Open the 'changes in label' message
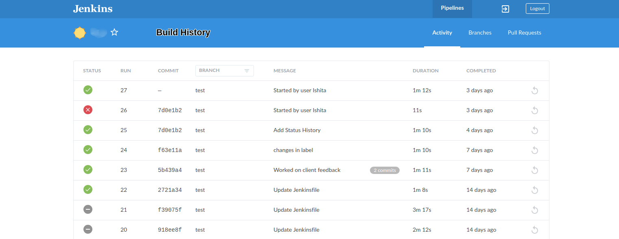 click(x=293, y=150)
